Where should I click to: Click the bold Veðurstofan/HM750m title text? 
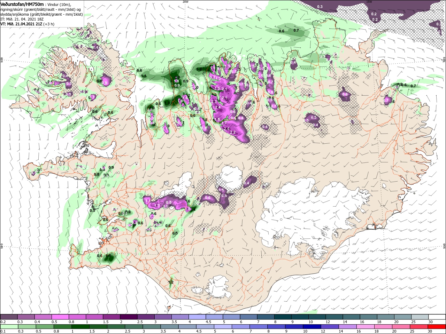(x=22, y=4)
